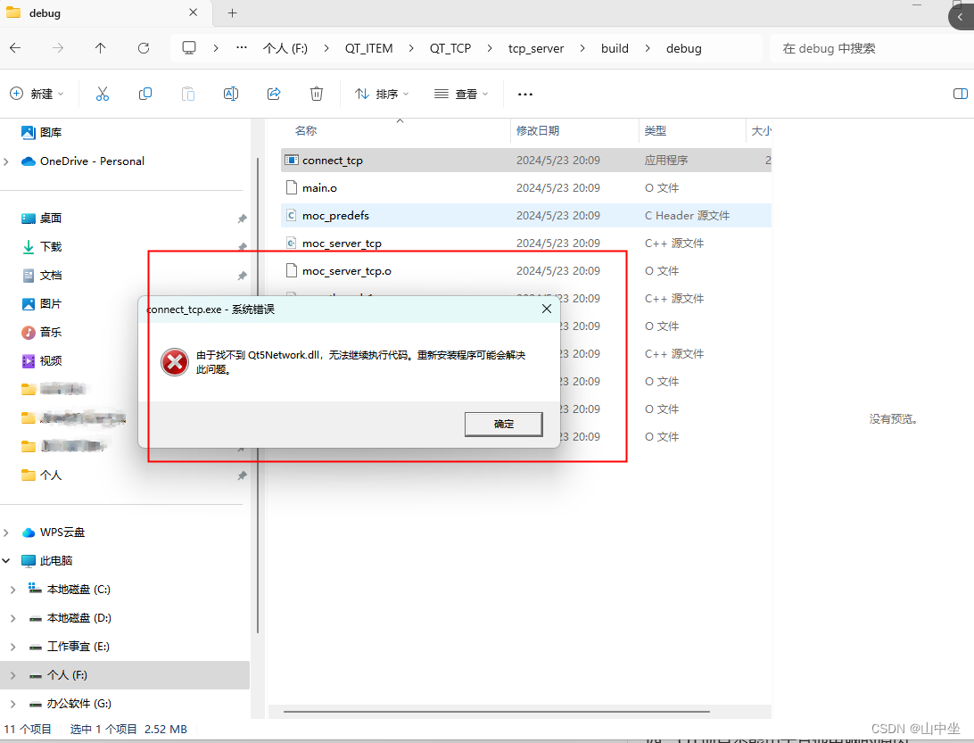Click the Forward navigation arrow
This screenshot has height=743, width=974.
tap(58, 48)
